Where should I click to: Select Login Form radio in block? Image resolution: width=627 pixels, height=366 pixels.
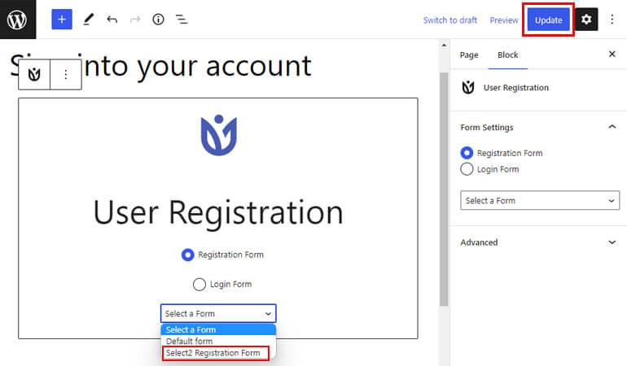(199, 284)
